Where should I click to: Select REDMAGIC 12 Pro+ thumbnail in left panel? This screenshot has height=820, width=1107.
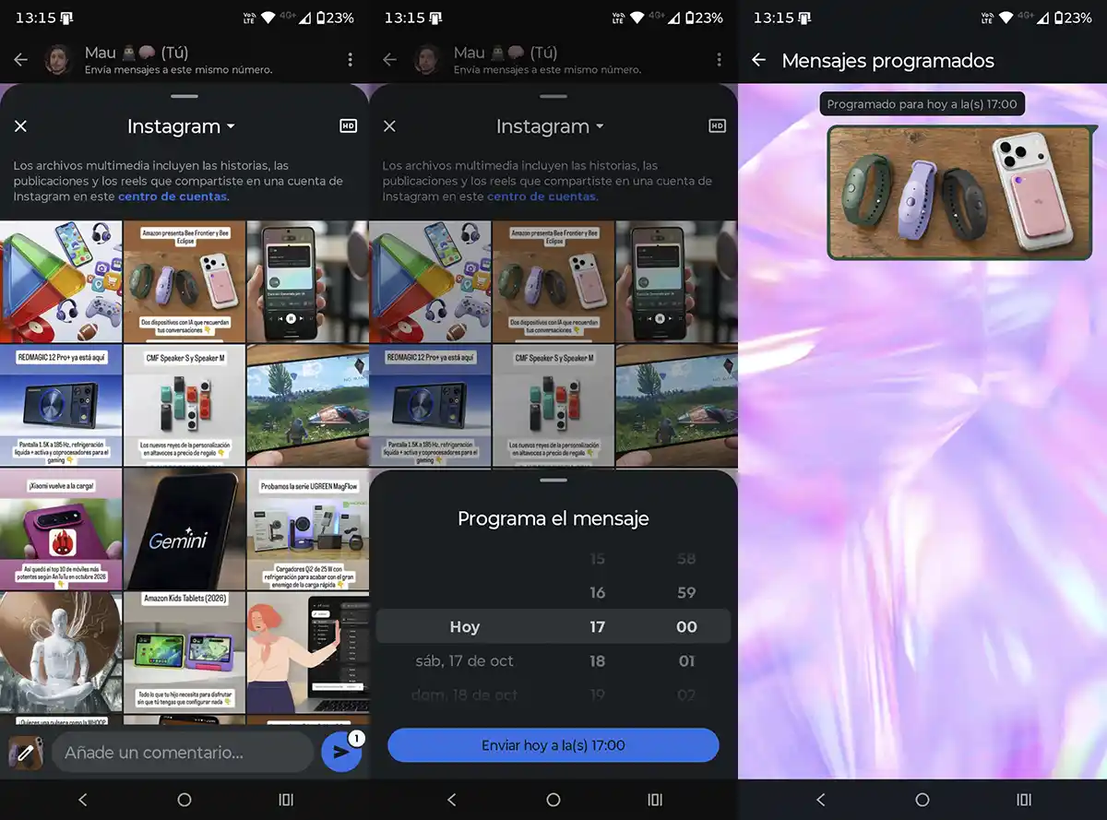click(x=61, y=405)
